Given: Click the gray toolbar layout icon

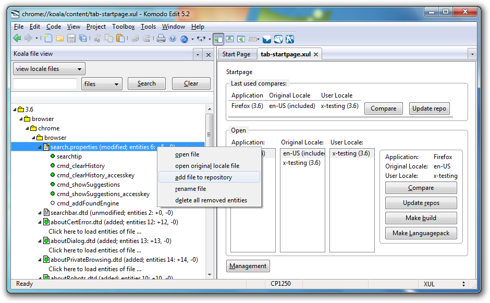Looking at the screenshot, I should (253, 39).
